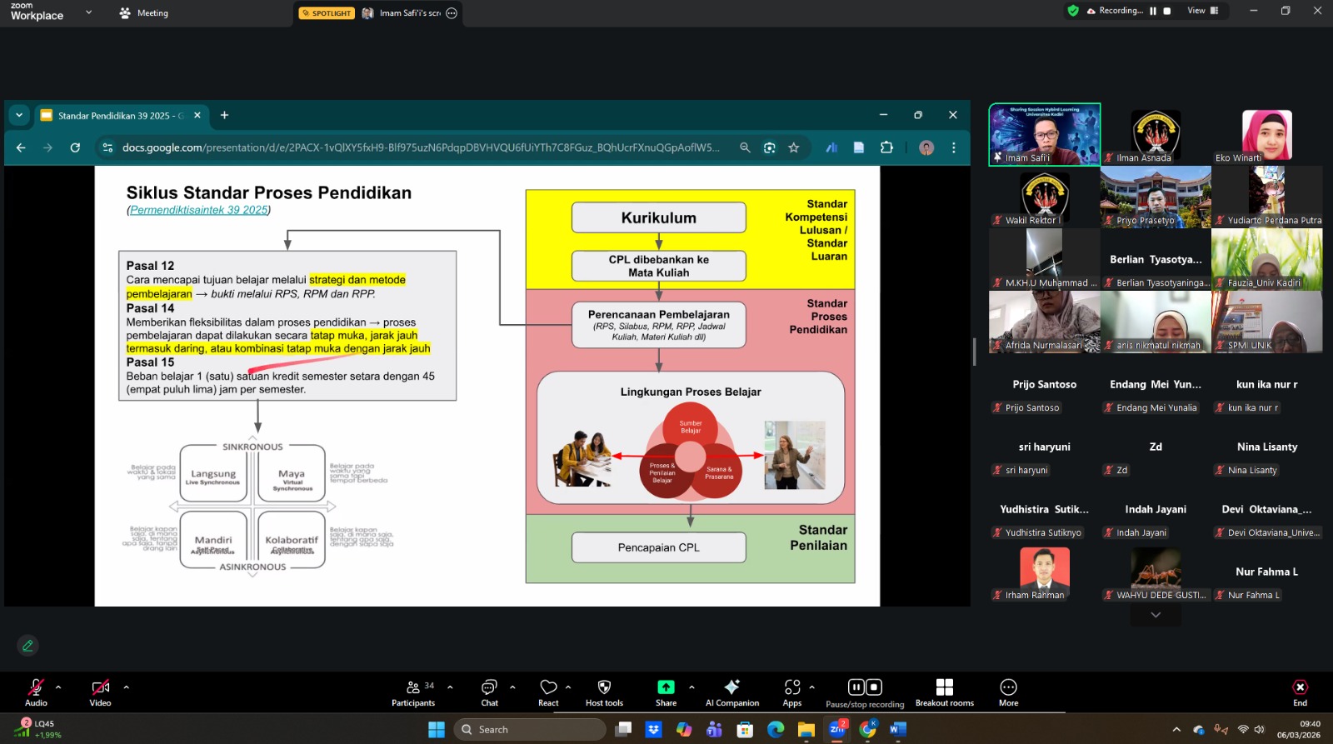The width and height of the screenshot is (1333, 744).
Task: Open the Zoom Workplace dropdown arrow
Action: coord(89,12)
